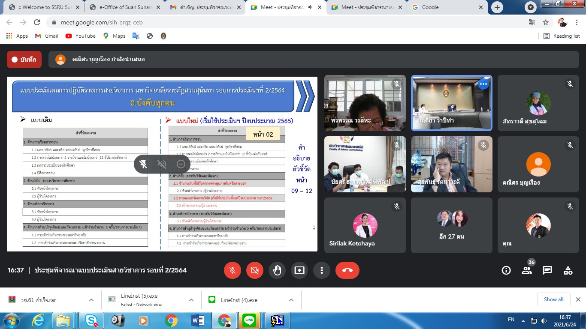Expand options for วช.61 สำเร็จ.rar download
The image size is (586, 329).
tap(91, 300)
